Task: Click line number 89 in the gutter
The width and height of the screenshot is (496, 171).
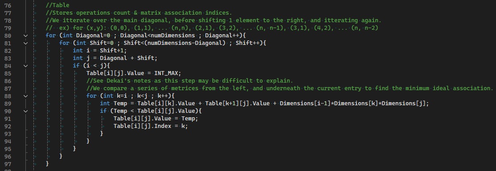Action: [x=8, y=104]
